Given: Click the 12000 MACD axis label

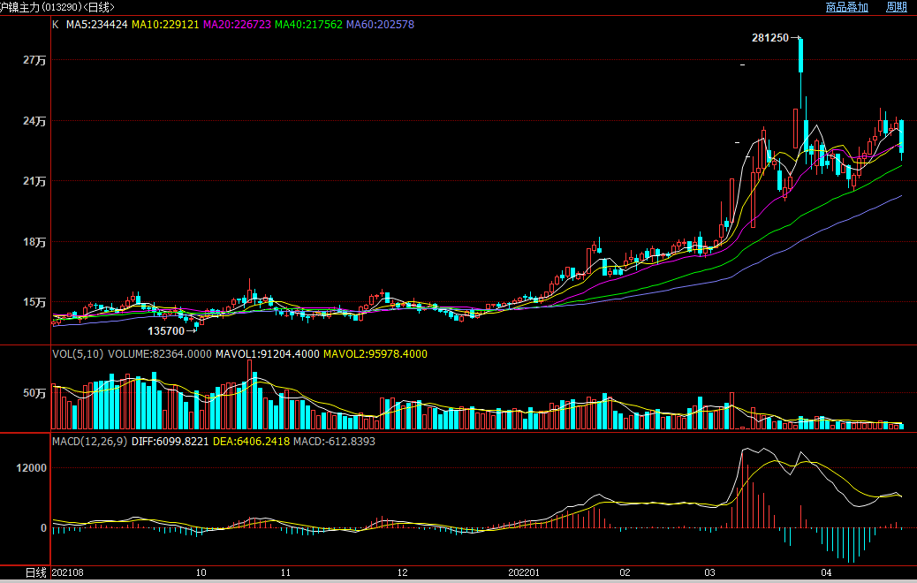Looking at the screenshot, I should [31, 468].
